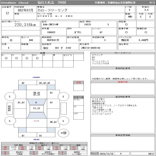Select the body color 白
Image resolution: width=156 pixels, height=156 pixels.
coord(11,40)
